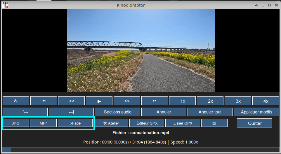Switch playback speed to 4x

pyautogui.click(x=266, y=101)
